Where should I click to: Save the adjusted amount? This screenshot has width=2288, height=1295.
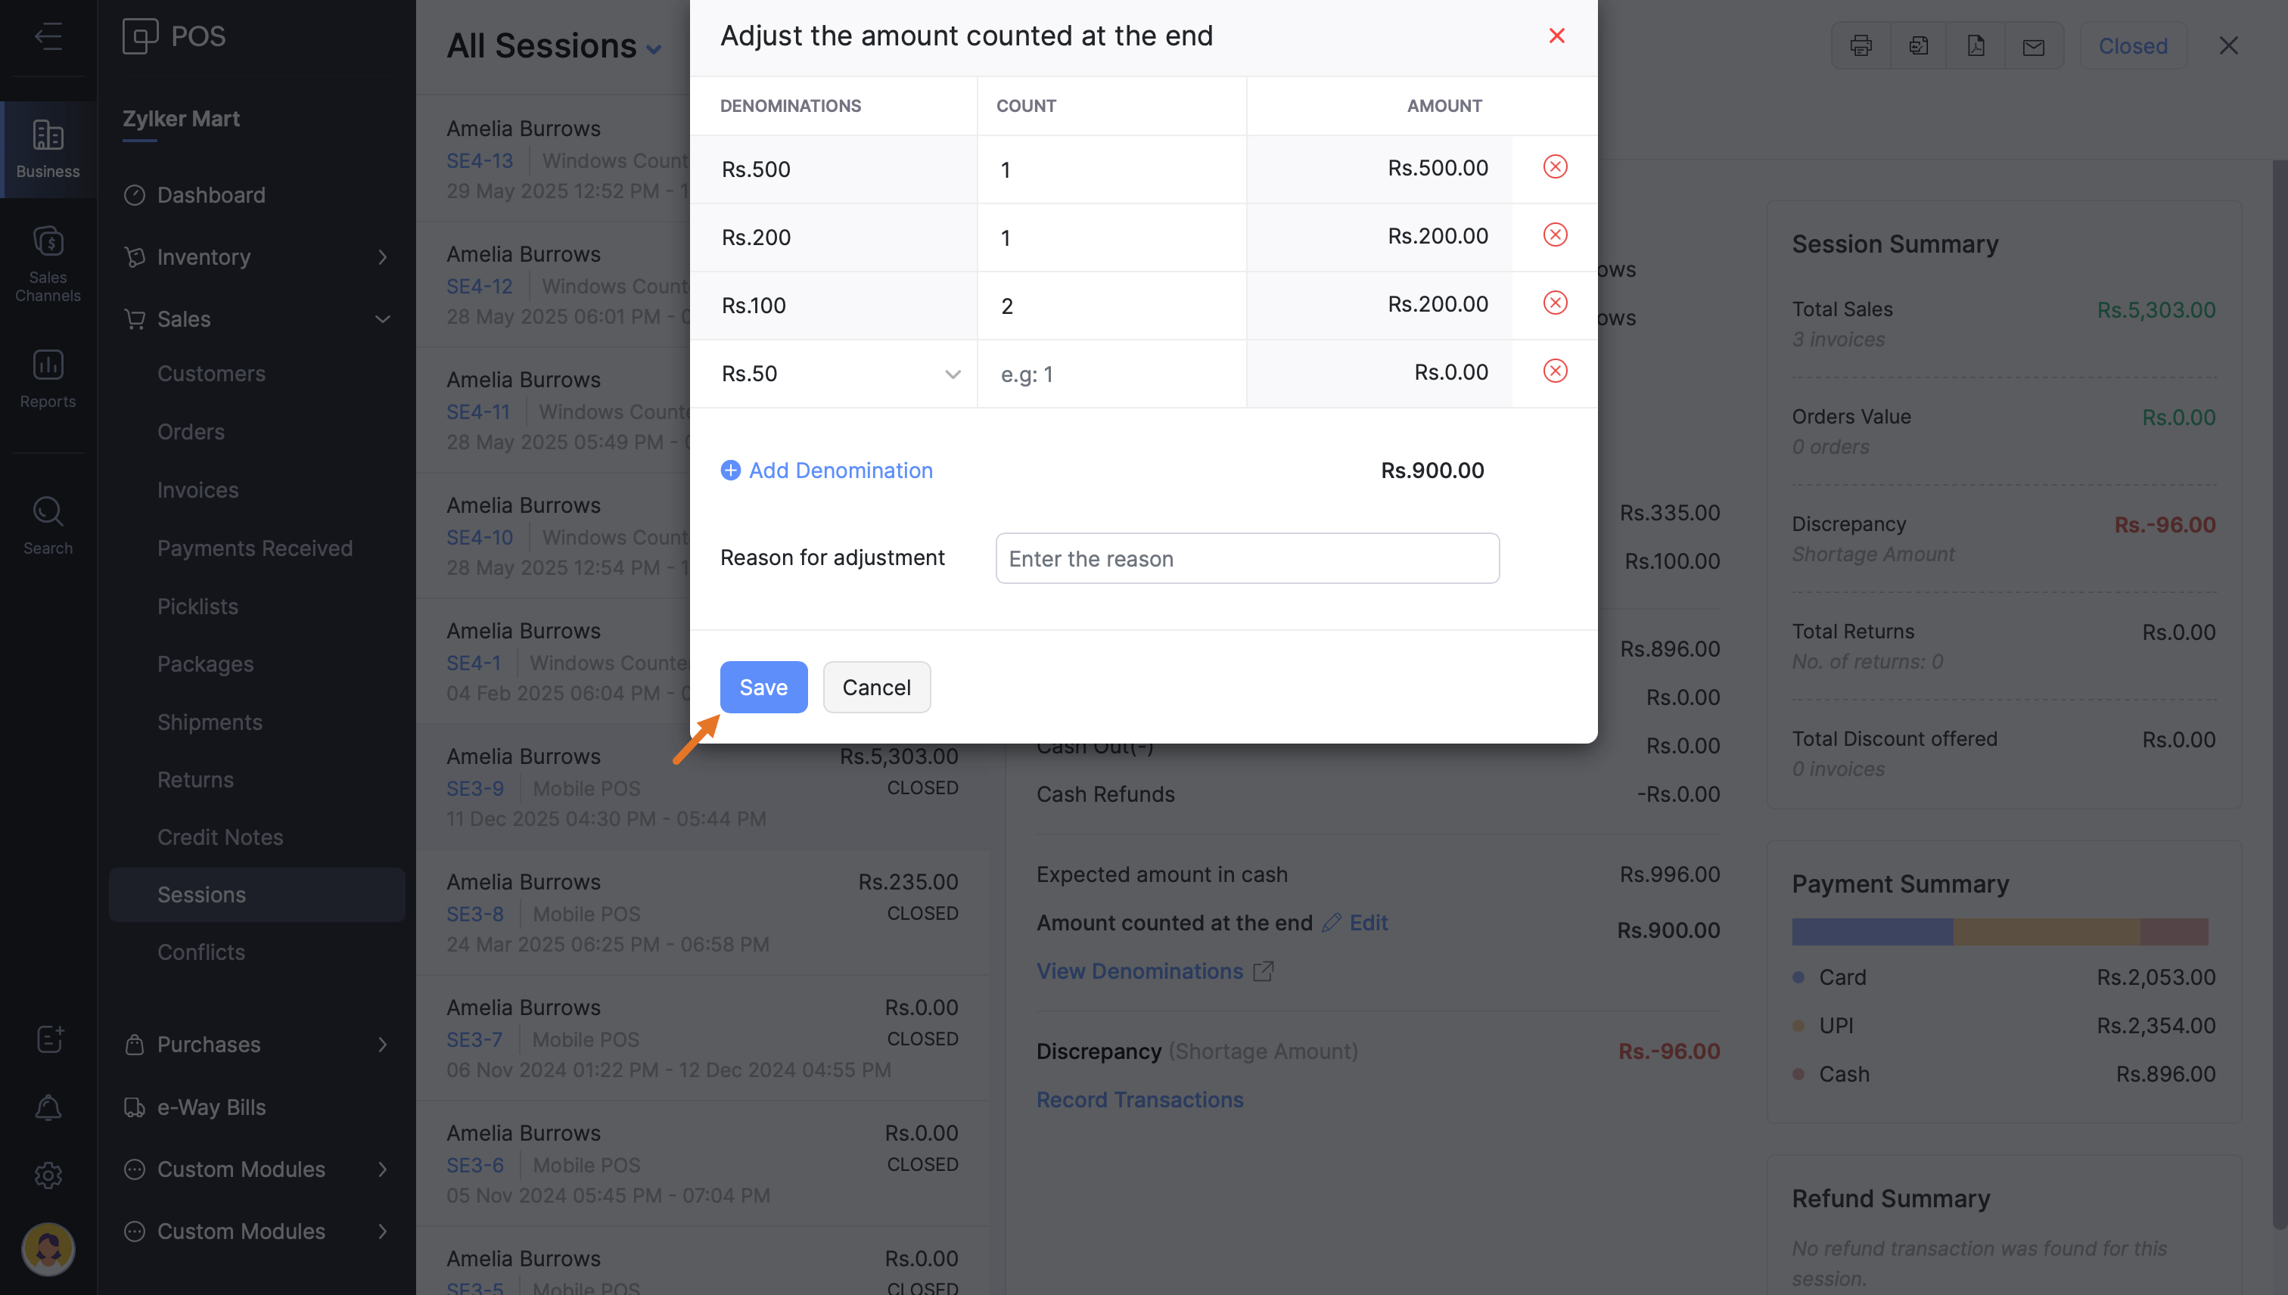763,687
